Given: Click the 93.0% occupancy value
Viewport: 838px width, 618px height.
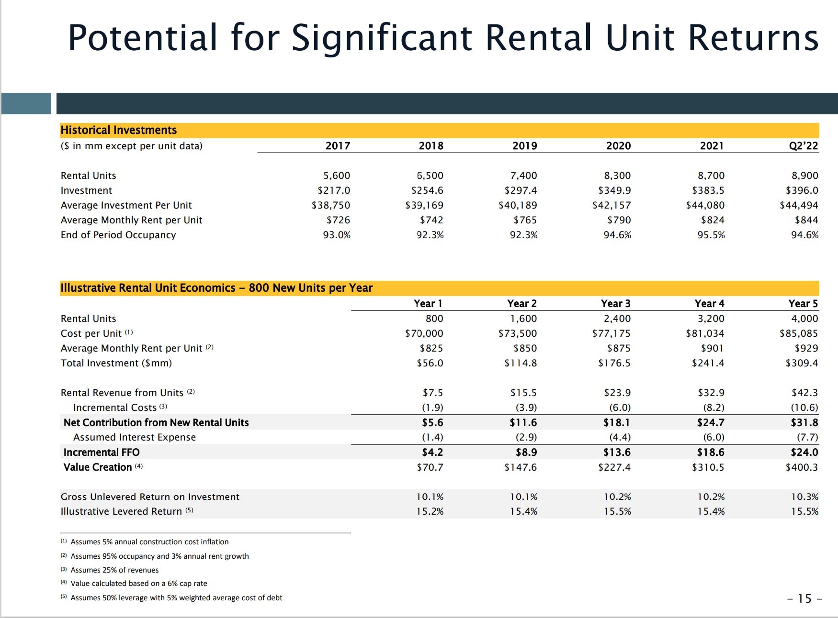Looking at the screenshot, I should [x=337, y=235].
